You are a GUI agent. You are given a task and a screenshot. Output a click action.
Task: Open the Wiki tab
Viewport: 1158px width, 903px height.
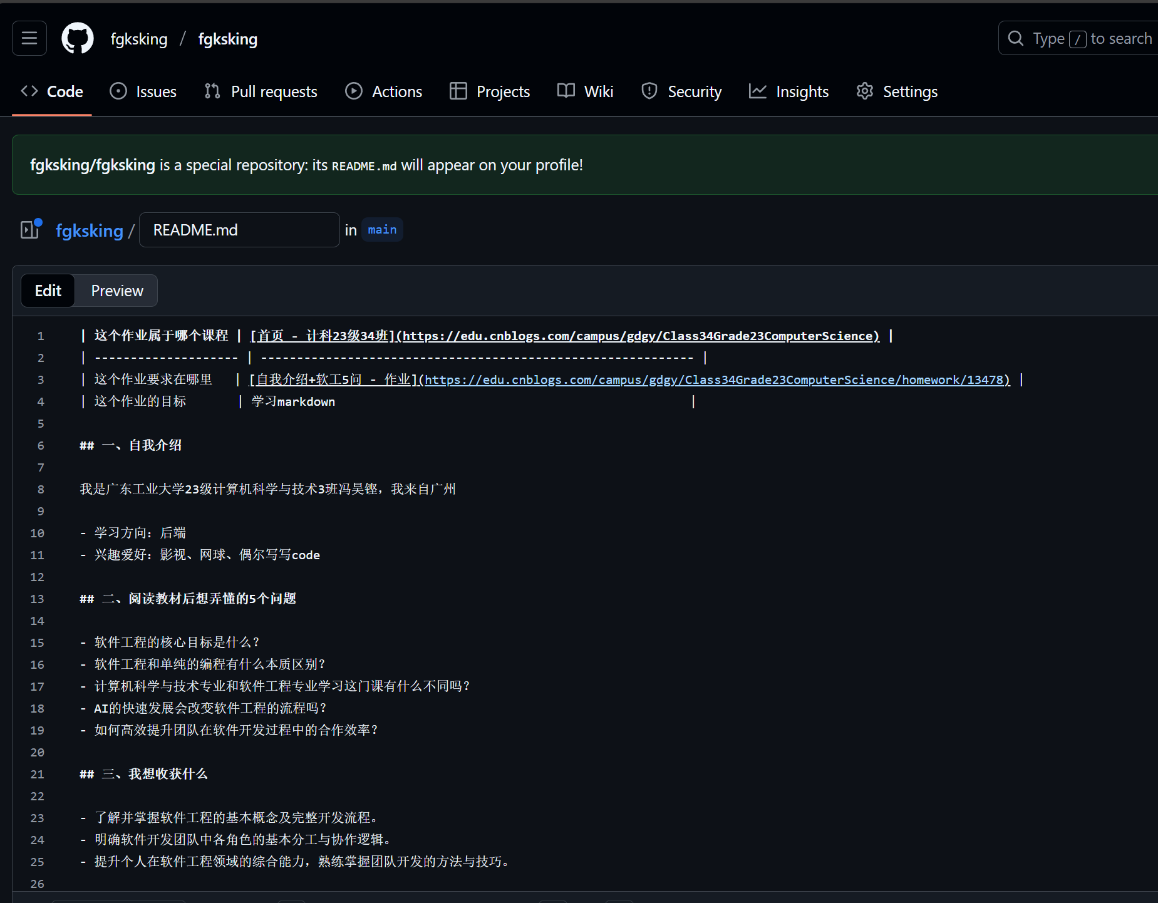[586, 91]
